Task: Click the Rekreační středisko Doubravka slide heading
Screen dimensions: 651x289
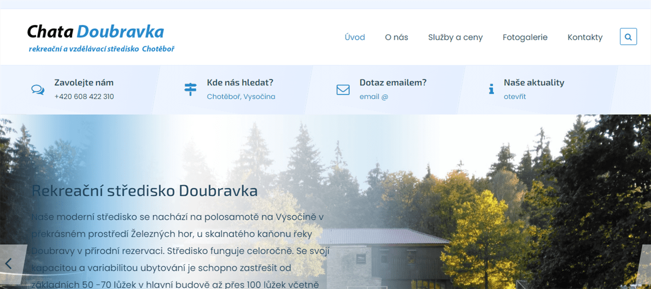Action: pos(144,191)
